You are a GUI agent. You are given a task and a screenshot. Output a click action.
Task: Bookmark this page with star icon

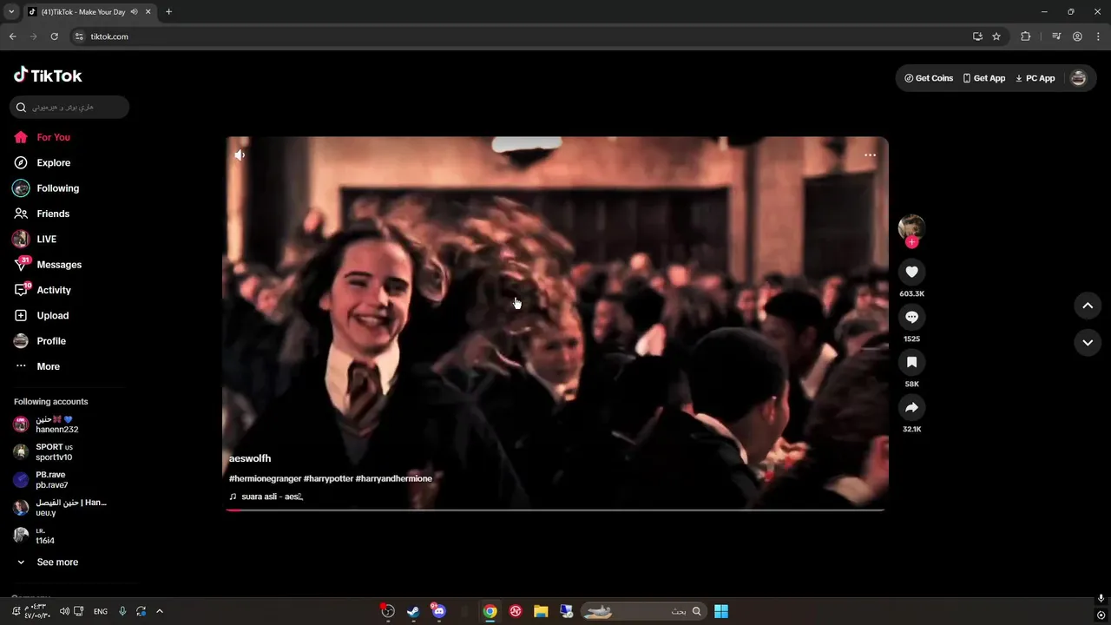[x=996, y=36]
